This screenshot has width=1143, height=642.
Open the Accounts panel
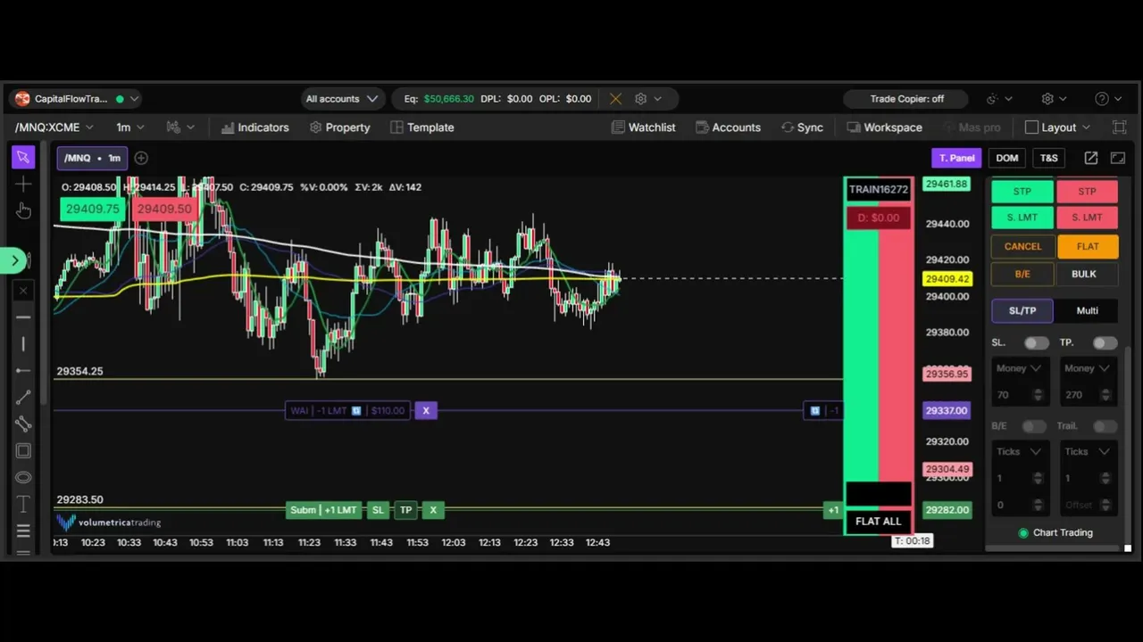(728, 128)
